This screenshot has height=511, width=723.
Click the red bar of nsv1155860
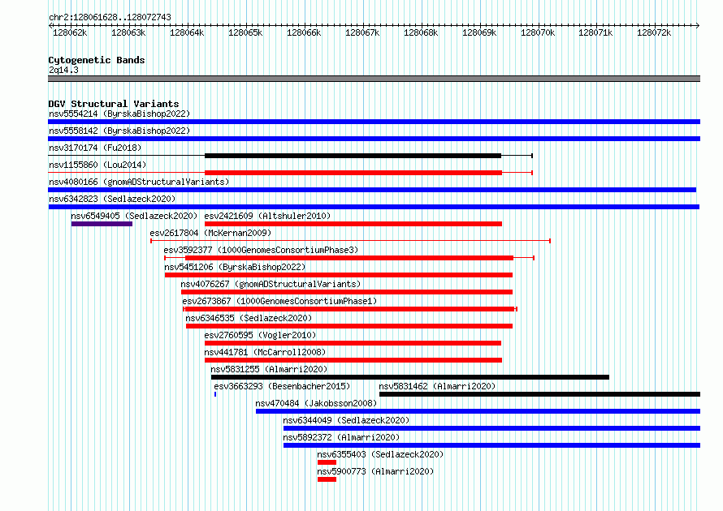tap(353, 173)
